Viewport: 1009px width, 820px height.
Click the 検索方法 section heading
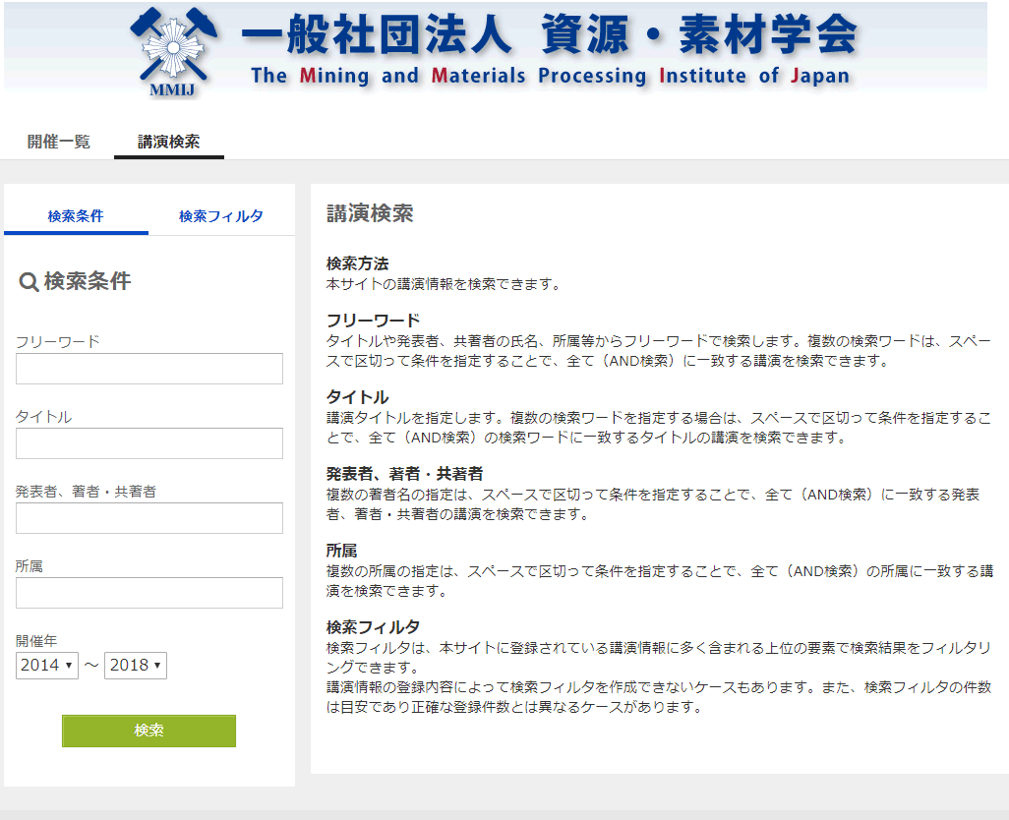(357, 264)
